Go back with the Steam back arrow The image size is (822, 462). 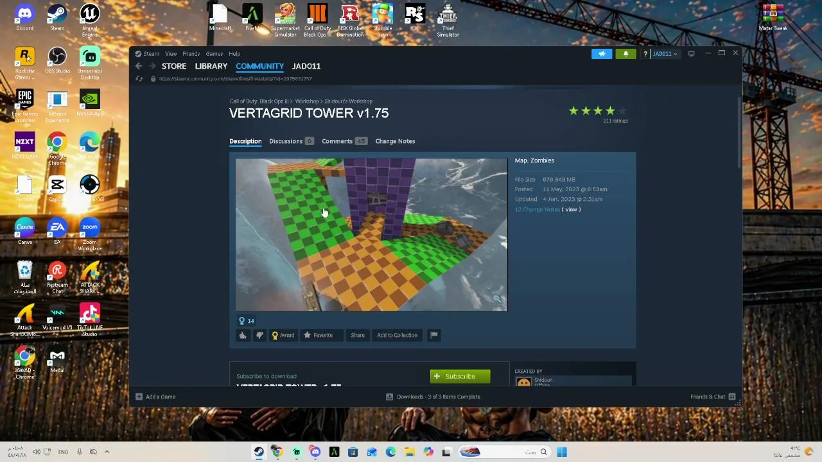click(139, 66)
